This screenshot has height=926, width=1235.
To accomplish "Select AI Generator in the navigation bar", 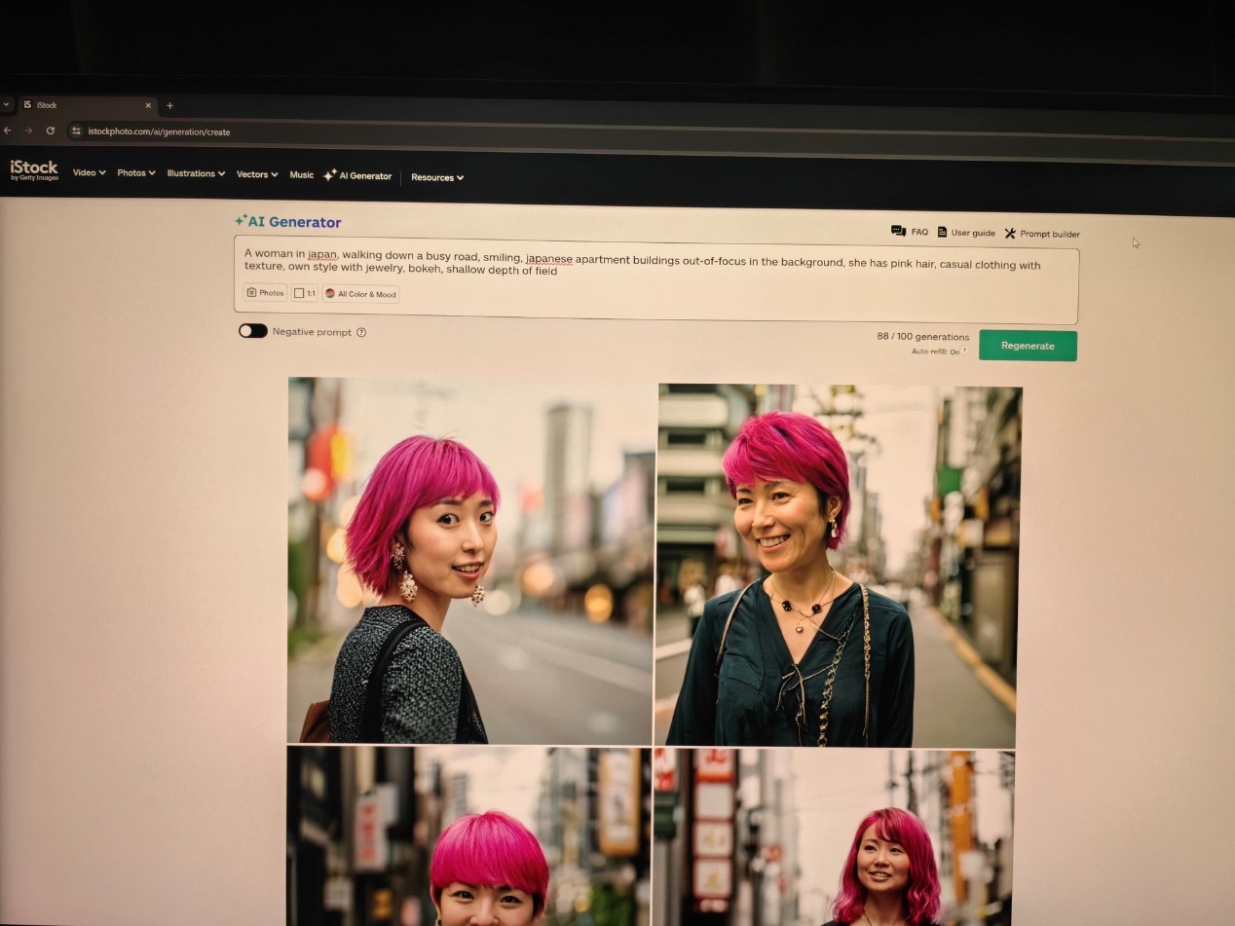I will [357, 176].
